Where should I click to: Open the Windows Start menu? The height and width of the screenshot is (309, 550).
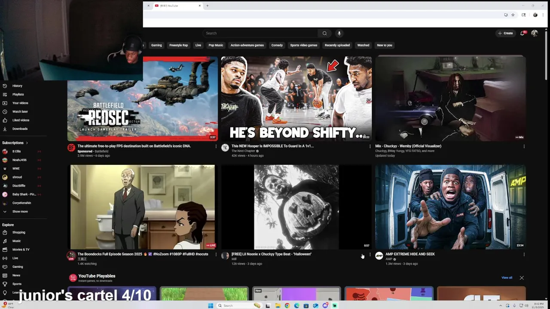[211, 306]
